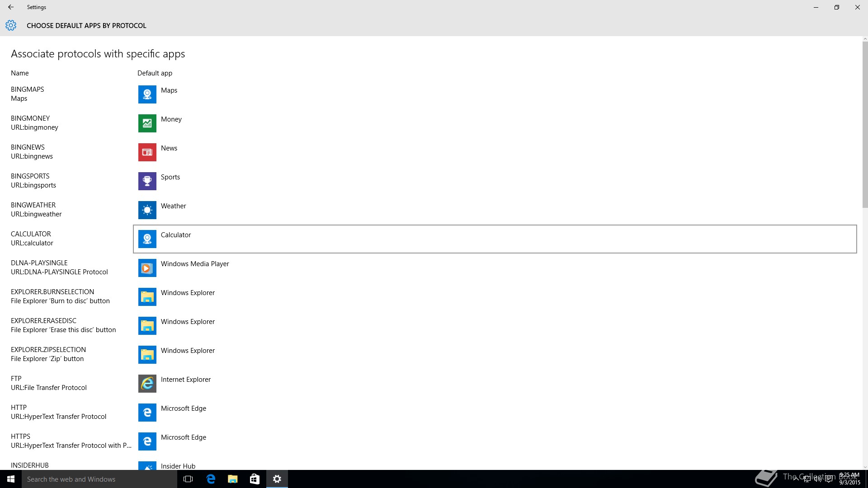Screen dimensions: 868x488
Task: Click Windows Explorer icon for EXPLORER.ZIPSELECTION
Action: (147, 355)
